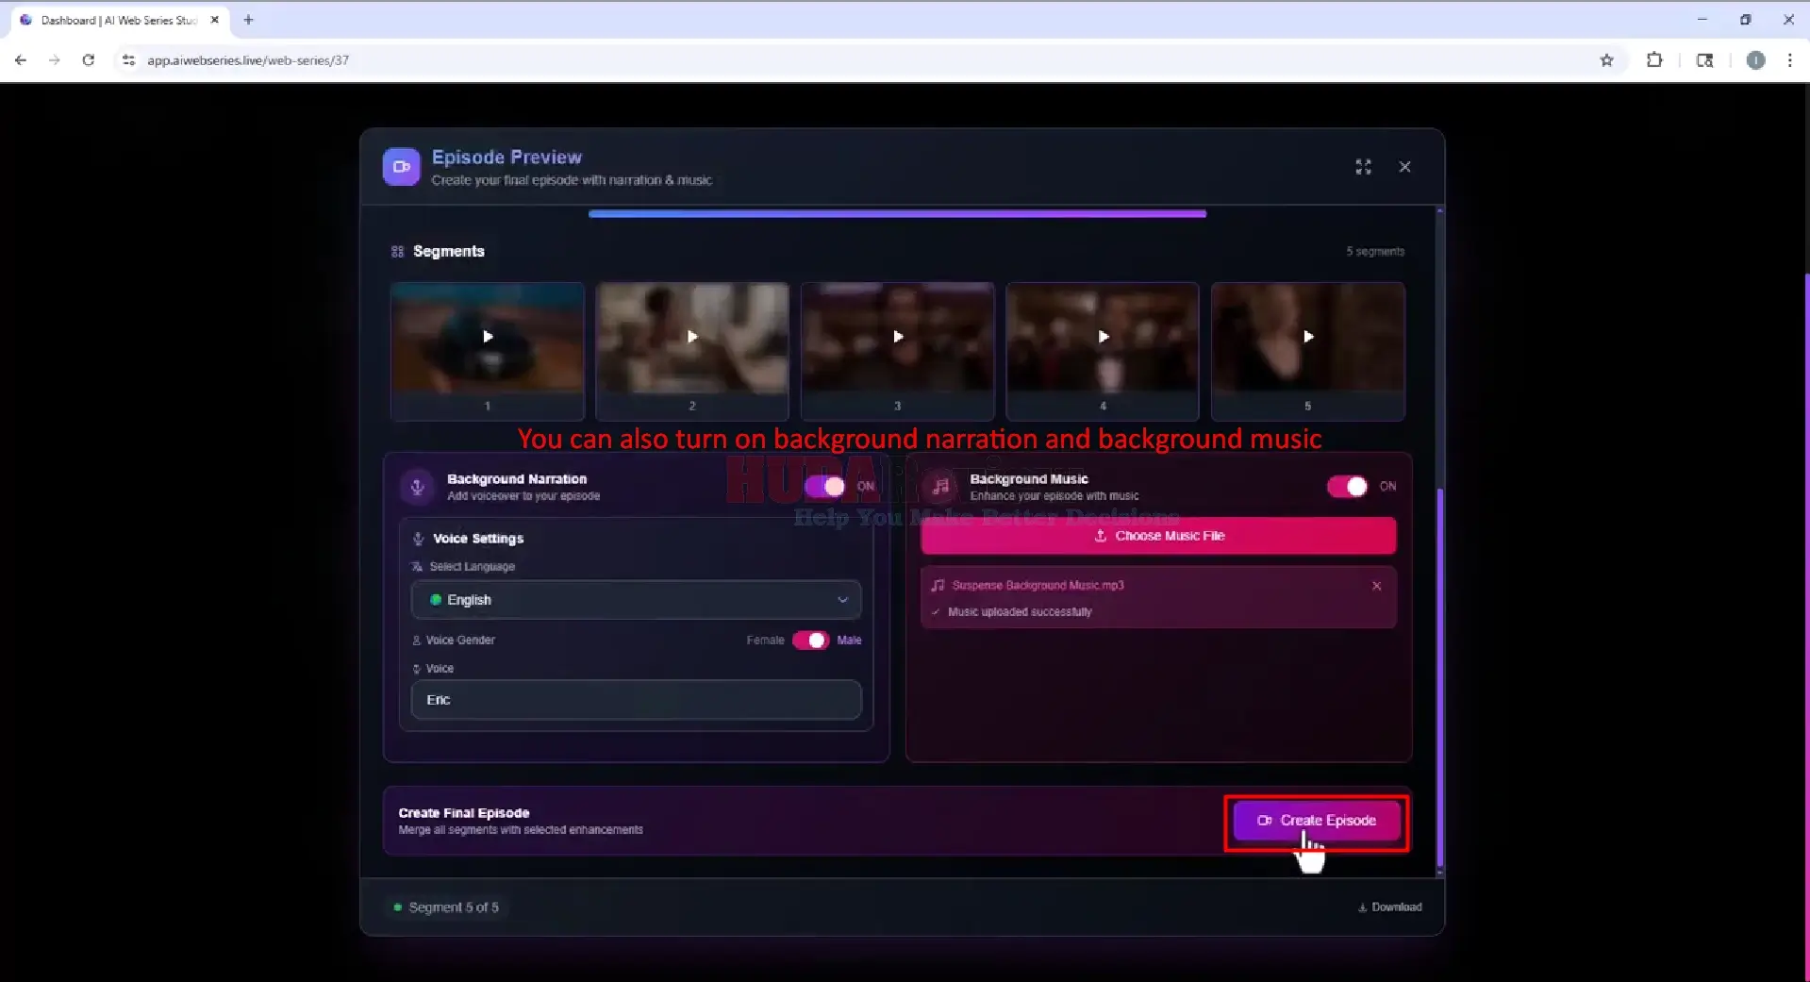Click 'Music uploaded successfully' message
Viewport: 1810px width, 982px height.
click(x=1020, y=612)
